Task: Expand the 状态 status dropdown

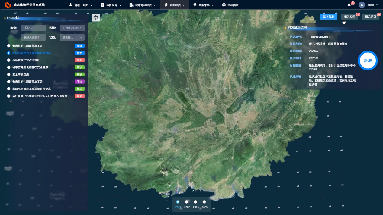Action: tap(72, 37)
